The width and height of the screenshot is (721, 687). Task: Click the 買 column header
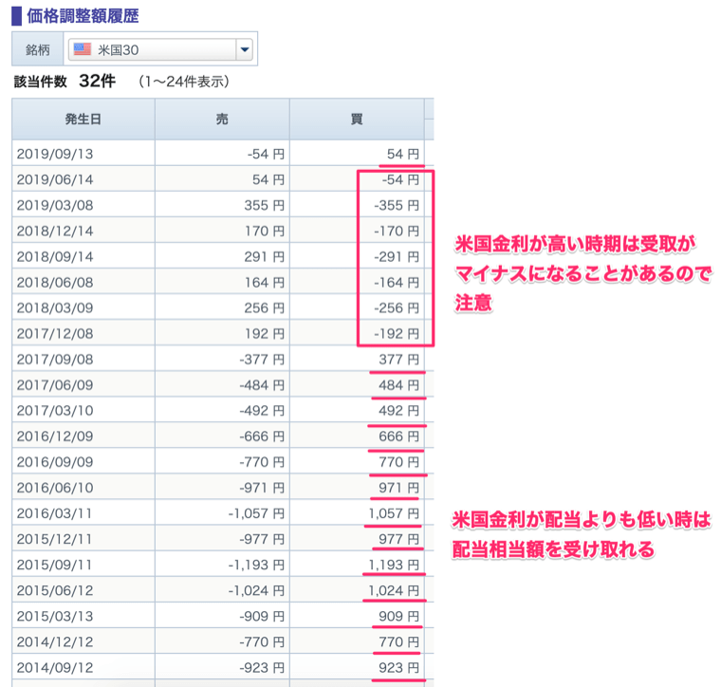point(357,120)
